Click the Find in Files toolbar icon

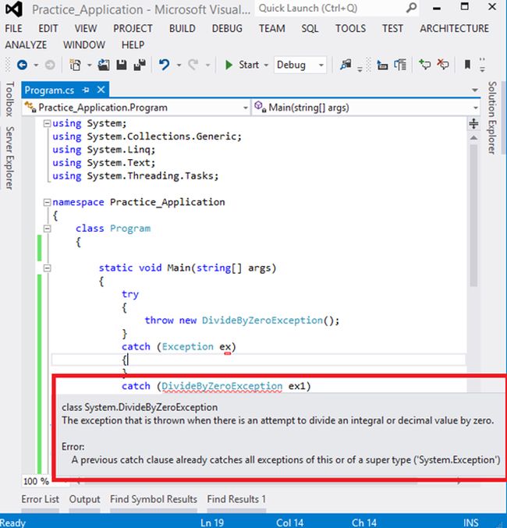(346, 64)
